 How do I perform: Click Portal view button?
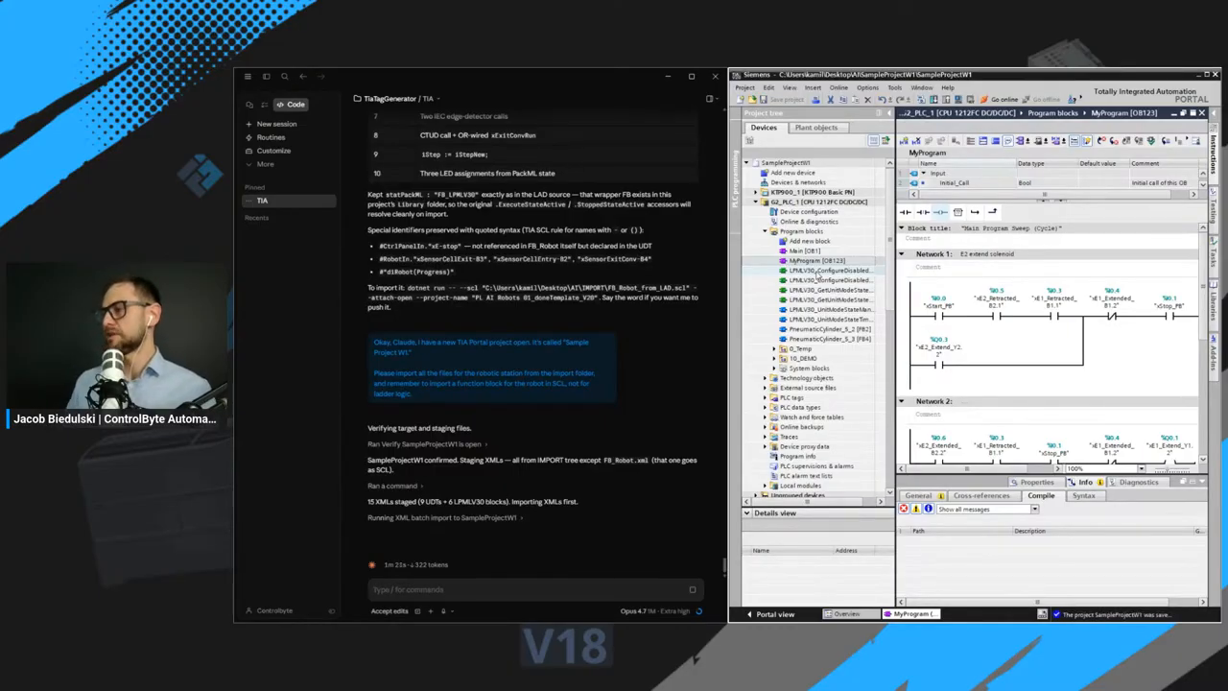[770, 614]
